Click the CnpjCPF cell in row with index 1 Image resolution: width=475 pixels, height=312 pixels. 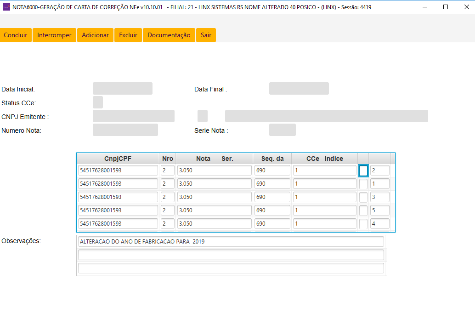tap(118, 184)
